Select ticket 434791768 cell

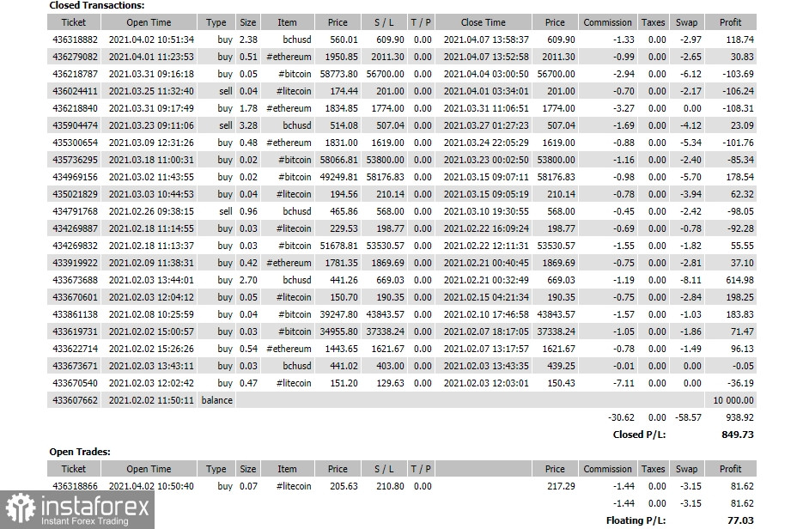75,211
